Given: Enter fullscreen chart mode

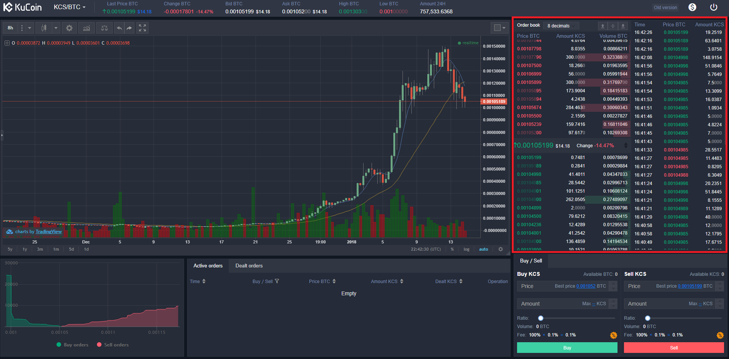Looking at the screenshot, I should pyautogui.click(x=142, y=28).
